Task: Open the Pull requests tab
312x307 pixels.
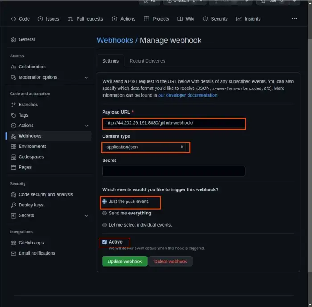Action: 85,19
